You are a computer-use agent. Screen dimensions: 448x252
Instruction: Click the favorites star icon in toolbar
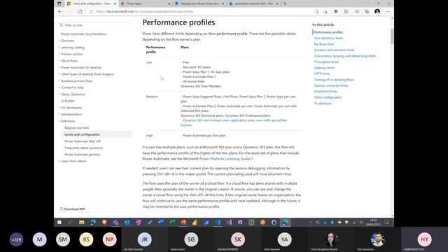(356, 11)
